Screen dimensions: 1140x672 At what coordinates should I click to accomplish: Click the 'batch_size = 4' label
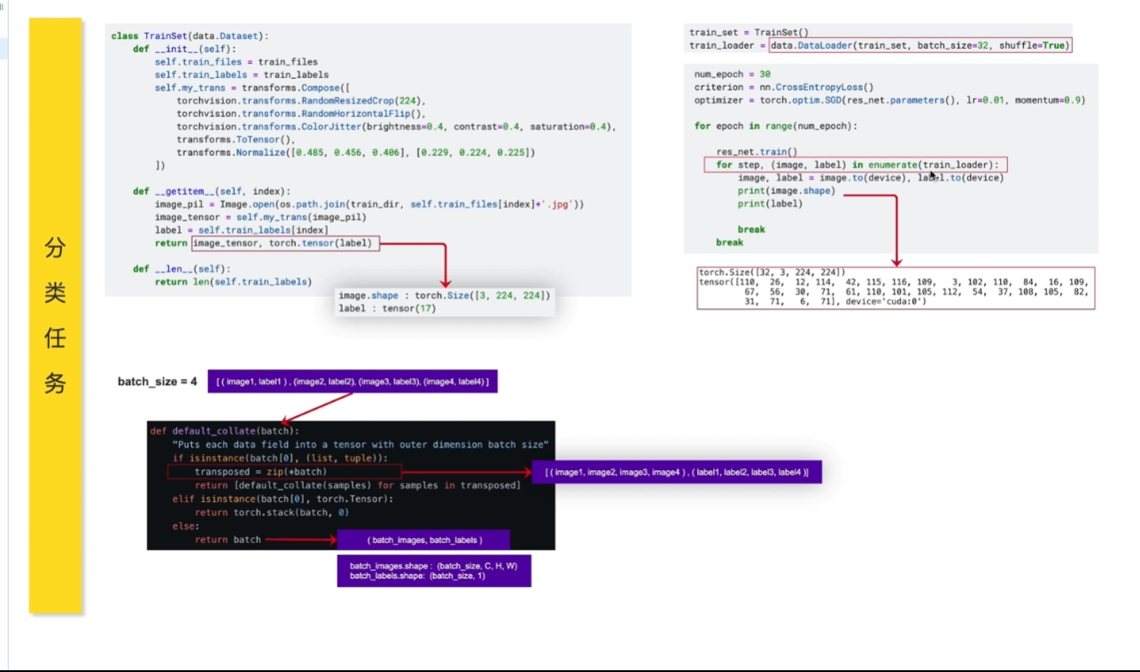[x=158, y=382]
